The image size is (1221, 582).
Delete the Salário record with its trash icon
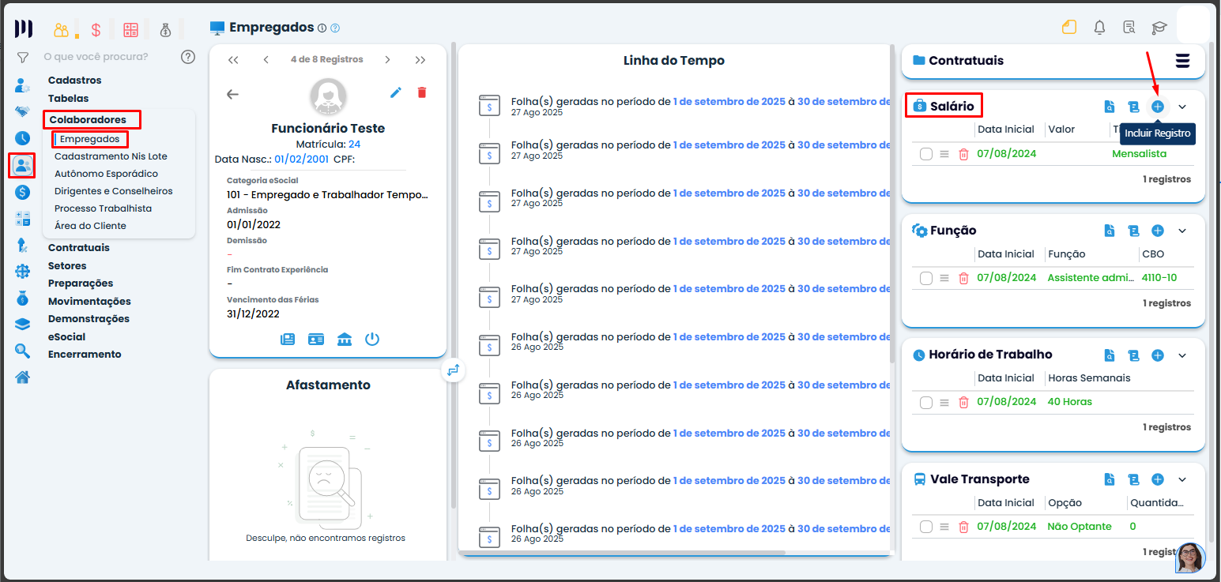(963, 154)
